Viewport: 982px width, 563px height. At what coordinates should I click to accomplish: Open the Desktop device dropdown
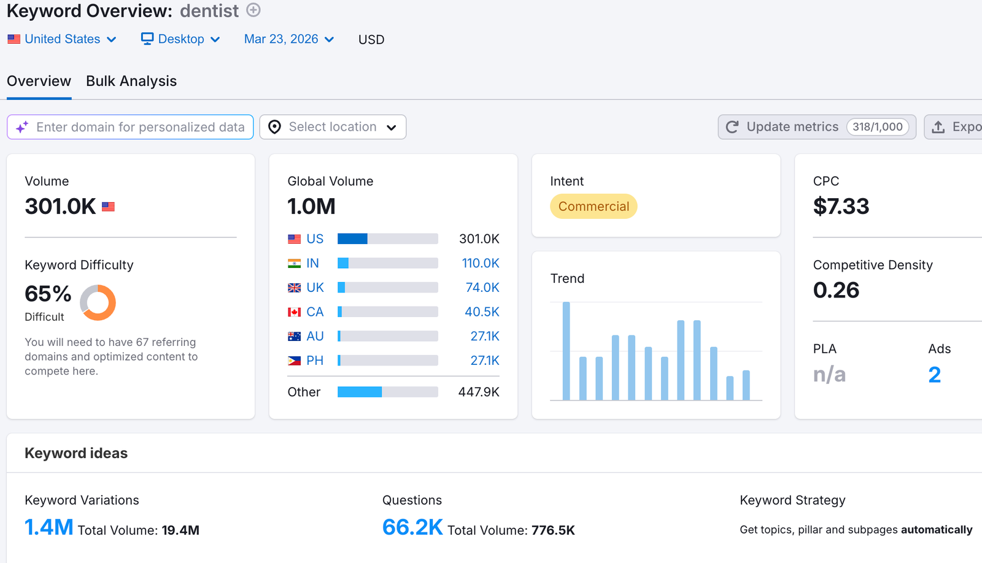[180, 39]
